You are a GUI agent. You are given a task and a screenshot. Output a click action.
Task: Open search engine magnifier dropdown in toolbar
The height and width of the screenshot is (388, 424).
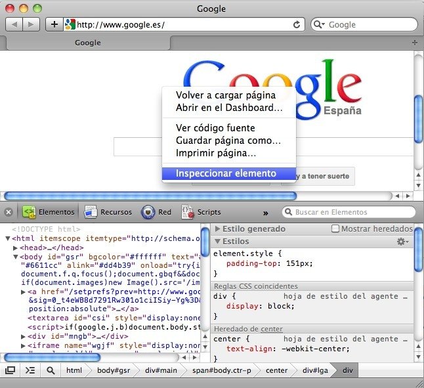pos(318,24)
